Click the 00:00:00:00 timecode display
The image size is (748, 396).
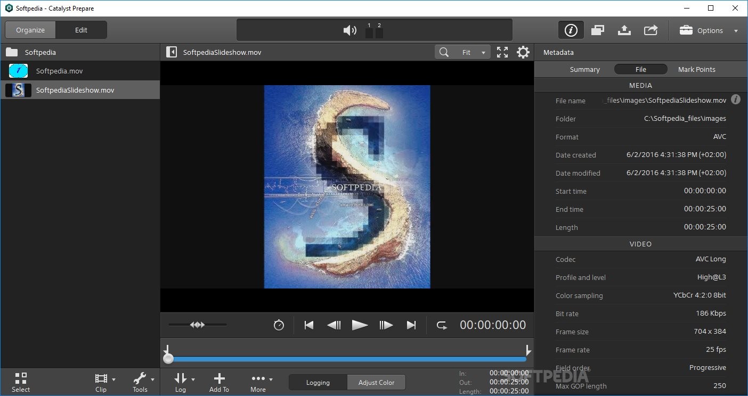[493, 325]
